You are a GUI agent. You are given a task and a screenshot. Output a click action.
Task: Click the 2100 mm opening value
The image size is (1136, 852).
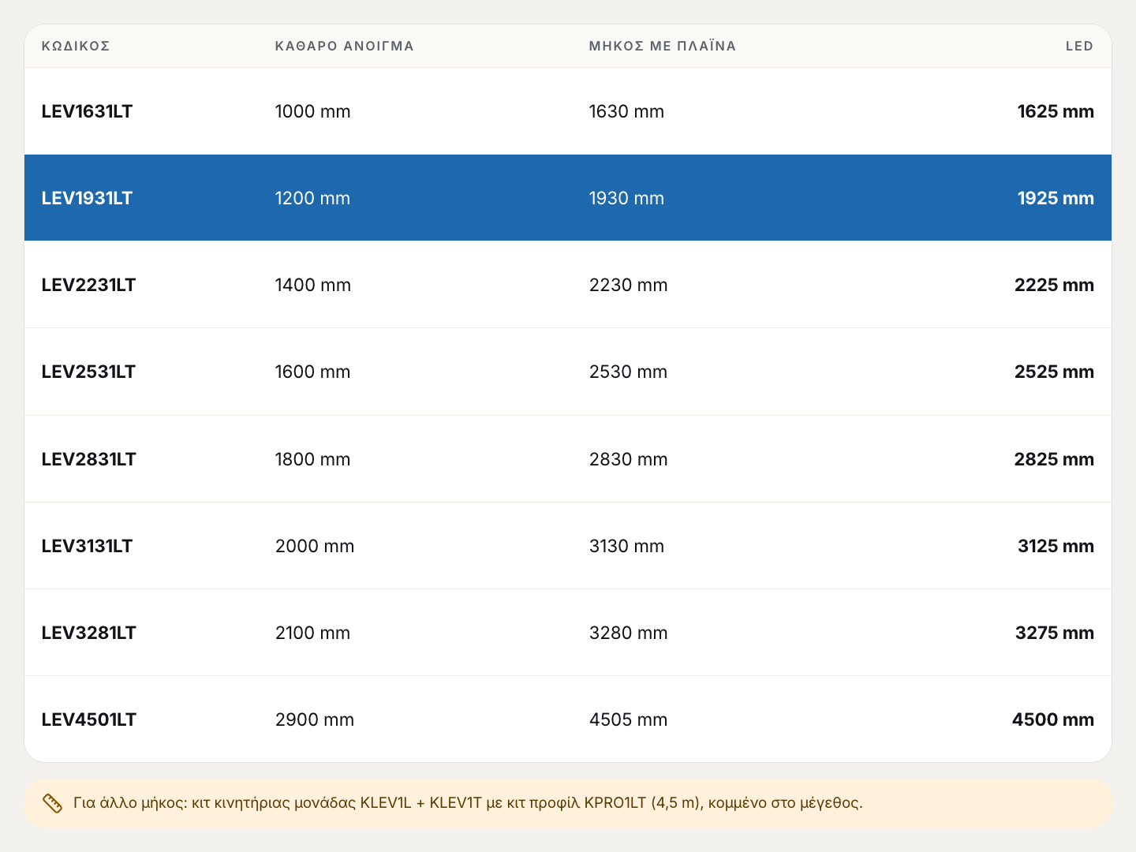312,633
